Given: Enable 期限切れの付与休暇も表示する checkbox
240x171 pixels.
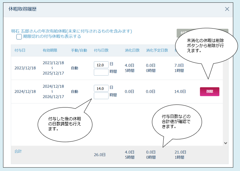Looking at the screenshot, I should pos(19,37).
